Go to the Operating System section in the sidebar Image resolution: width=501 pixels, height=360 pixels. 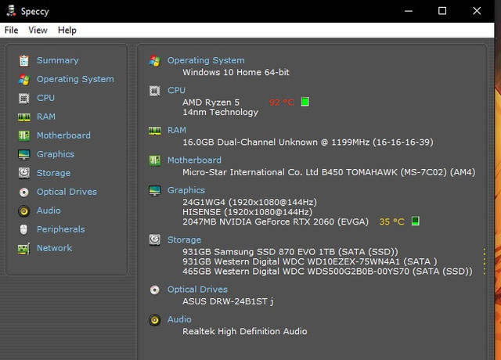(x=75, y=79)
